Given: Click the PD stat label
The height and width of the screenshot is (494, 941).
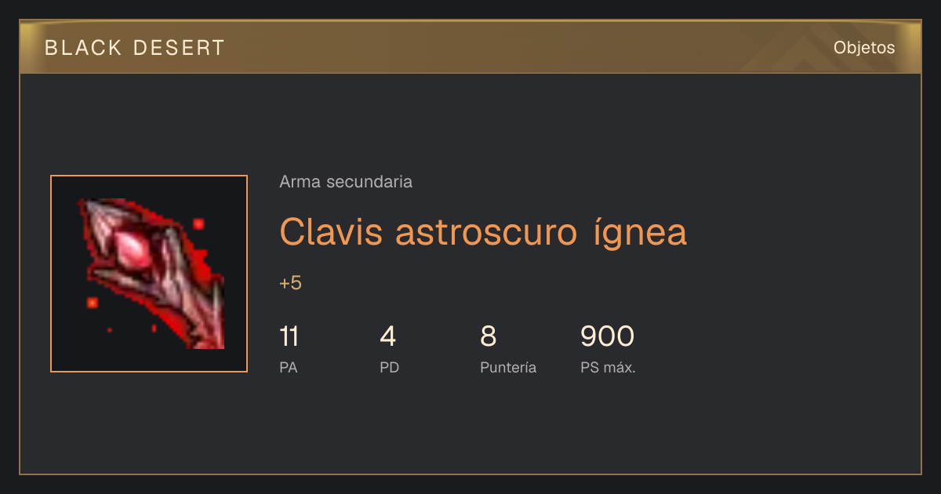Looking at the screenshot, I should point(389,367).
